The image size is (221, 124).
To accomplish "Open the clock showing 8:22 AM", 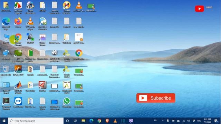I will 207,121.
